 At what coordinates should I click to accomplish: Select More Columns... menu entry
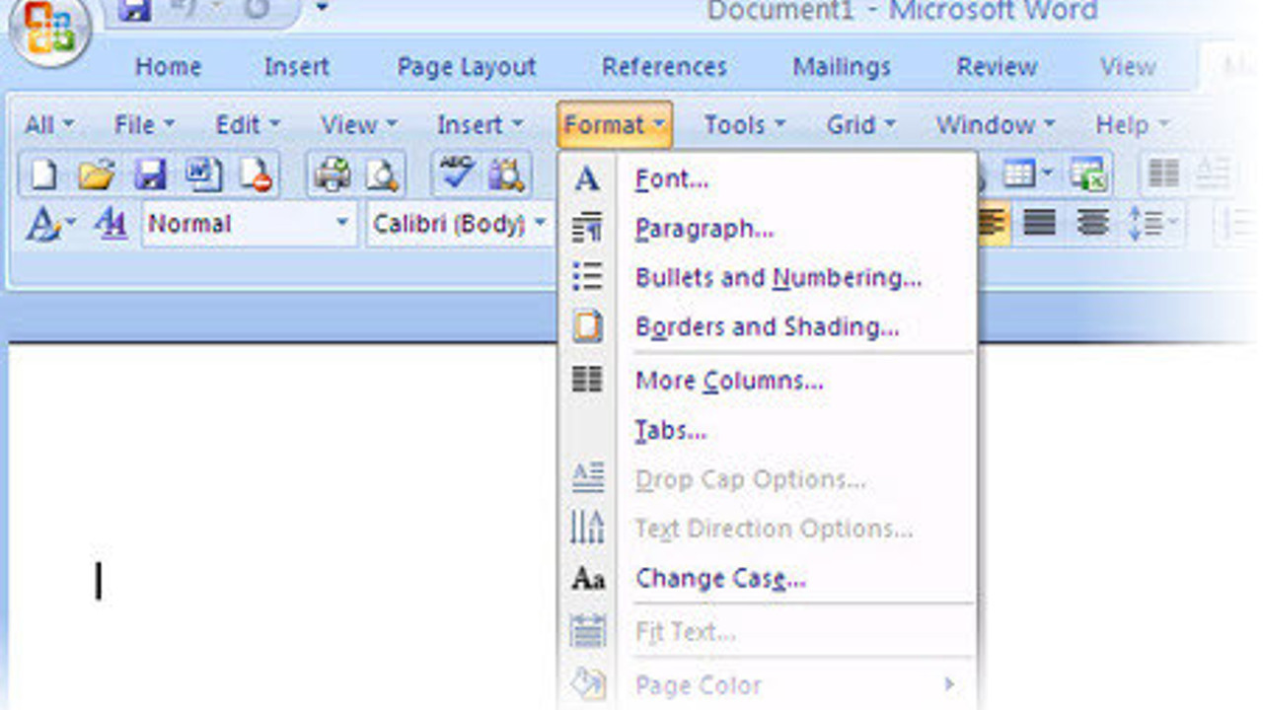pos(729,381)
